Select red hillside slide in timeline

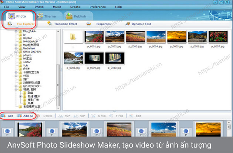tap(119, 129)
